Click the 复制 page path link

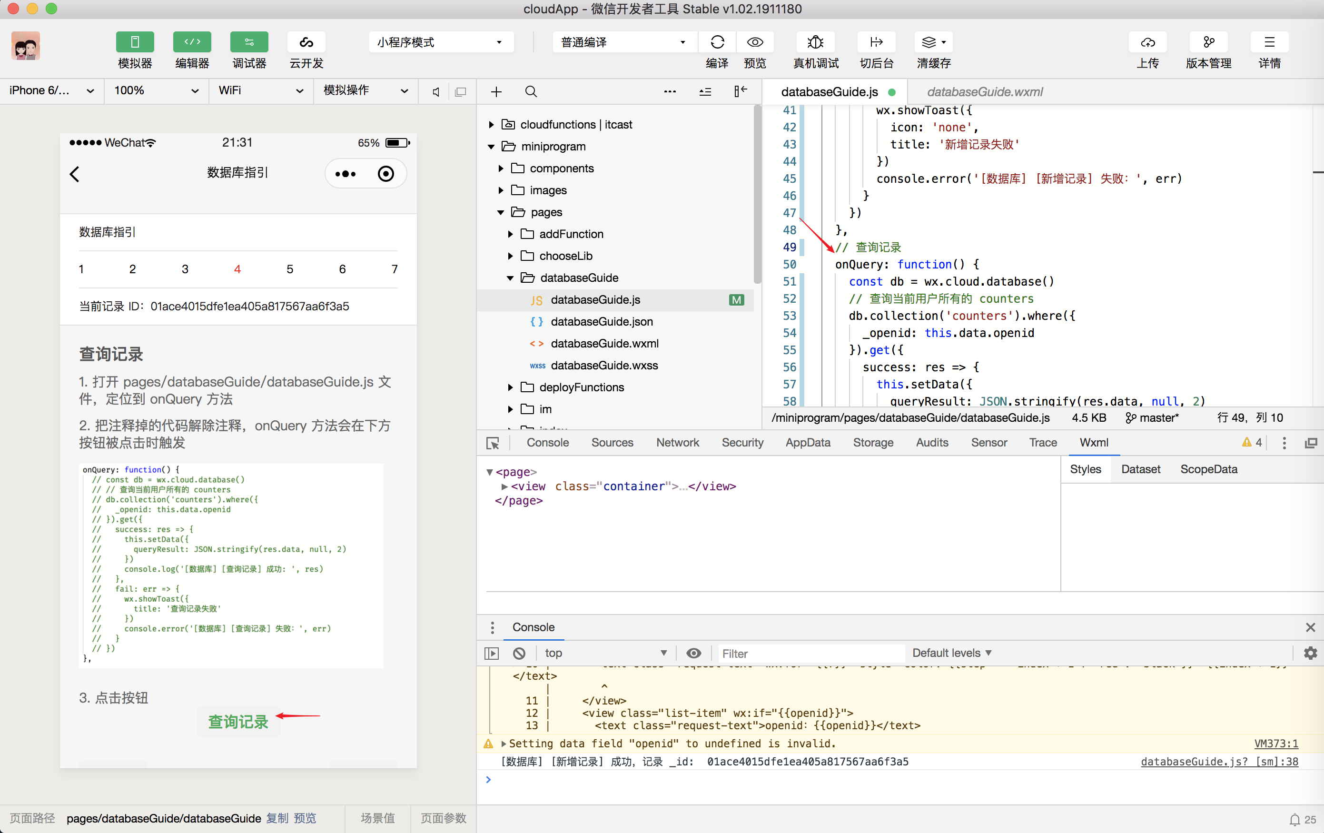[x=277, y=818]
